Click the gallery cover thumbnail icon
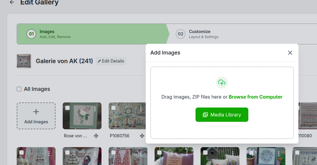Image resolution: width=317 pixels, height=165 pixels. click(24, 61)
